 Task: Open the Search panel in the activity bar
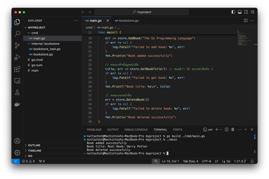(17, 34)
